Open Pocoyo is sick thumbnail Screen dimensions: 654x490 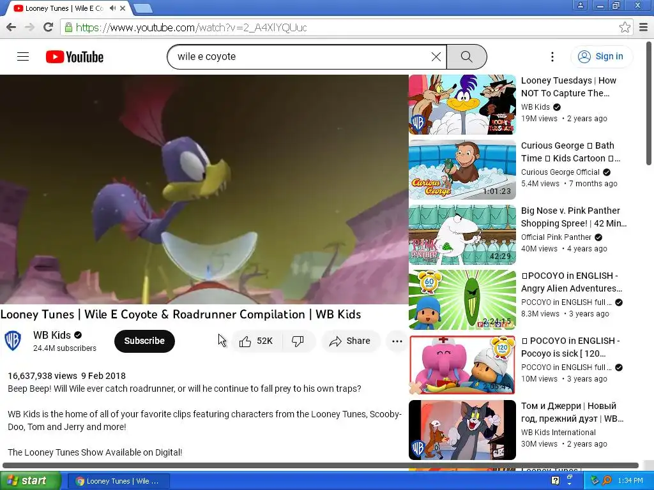[462, 364]
